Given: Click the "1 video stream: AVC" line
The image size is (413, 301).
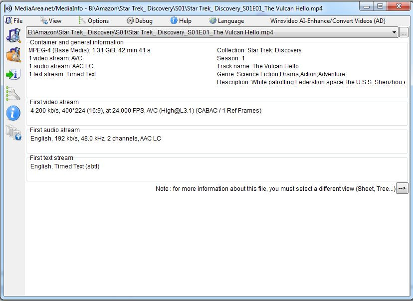Looking at the screenshot, I should click(x=55, y=58).
